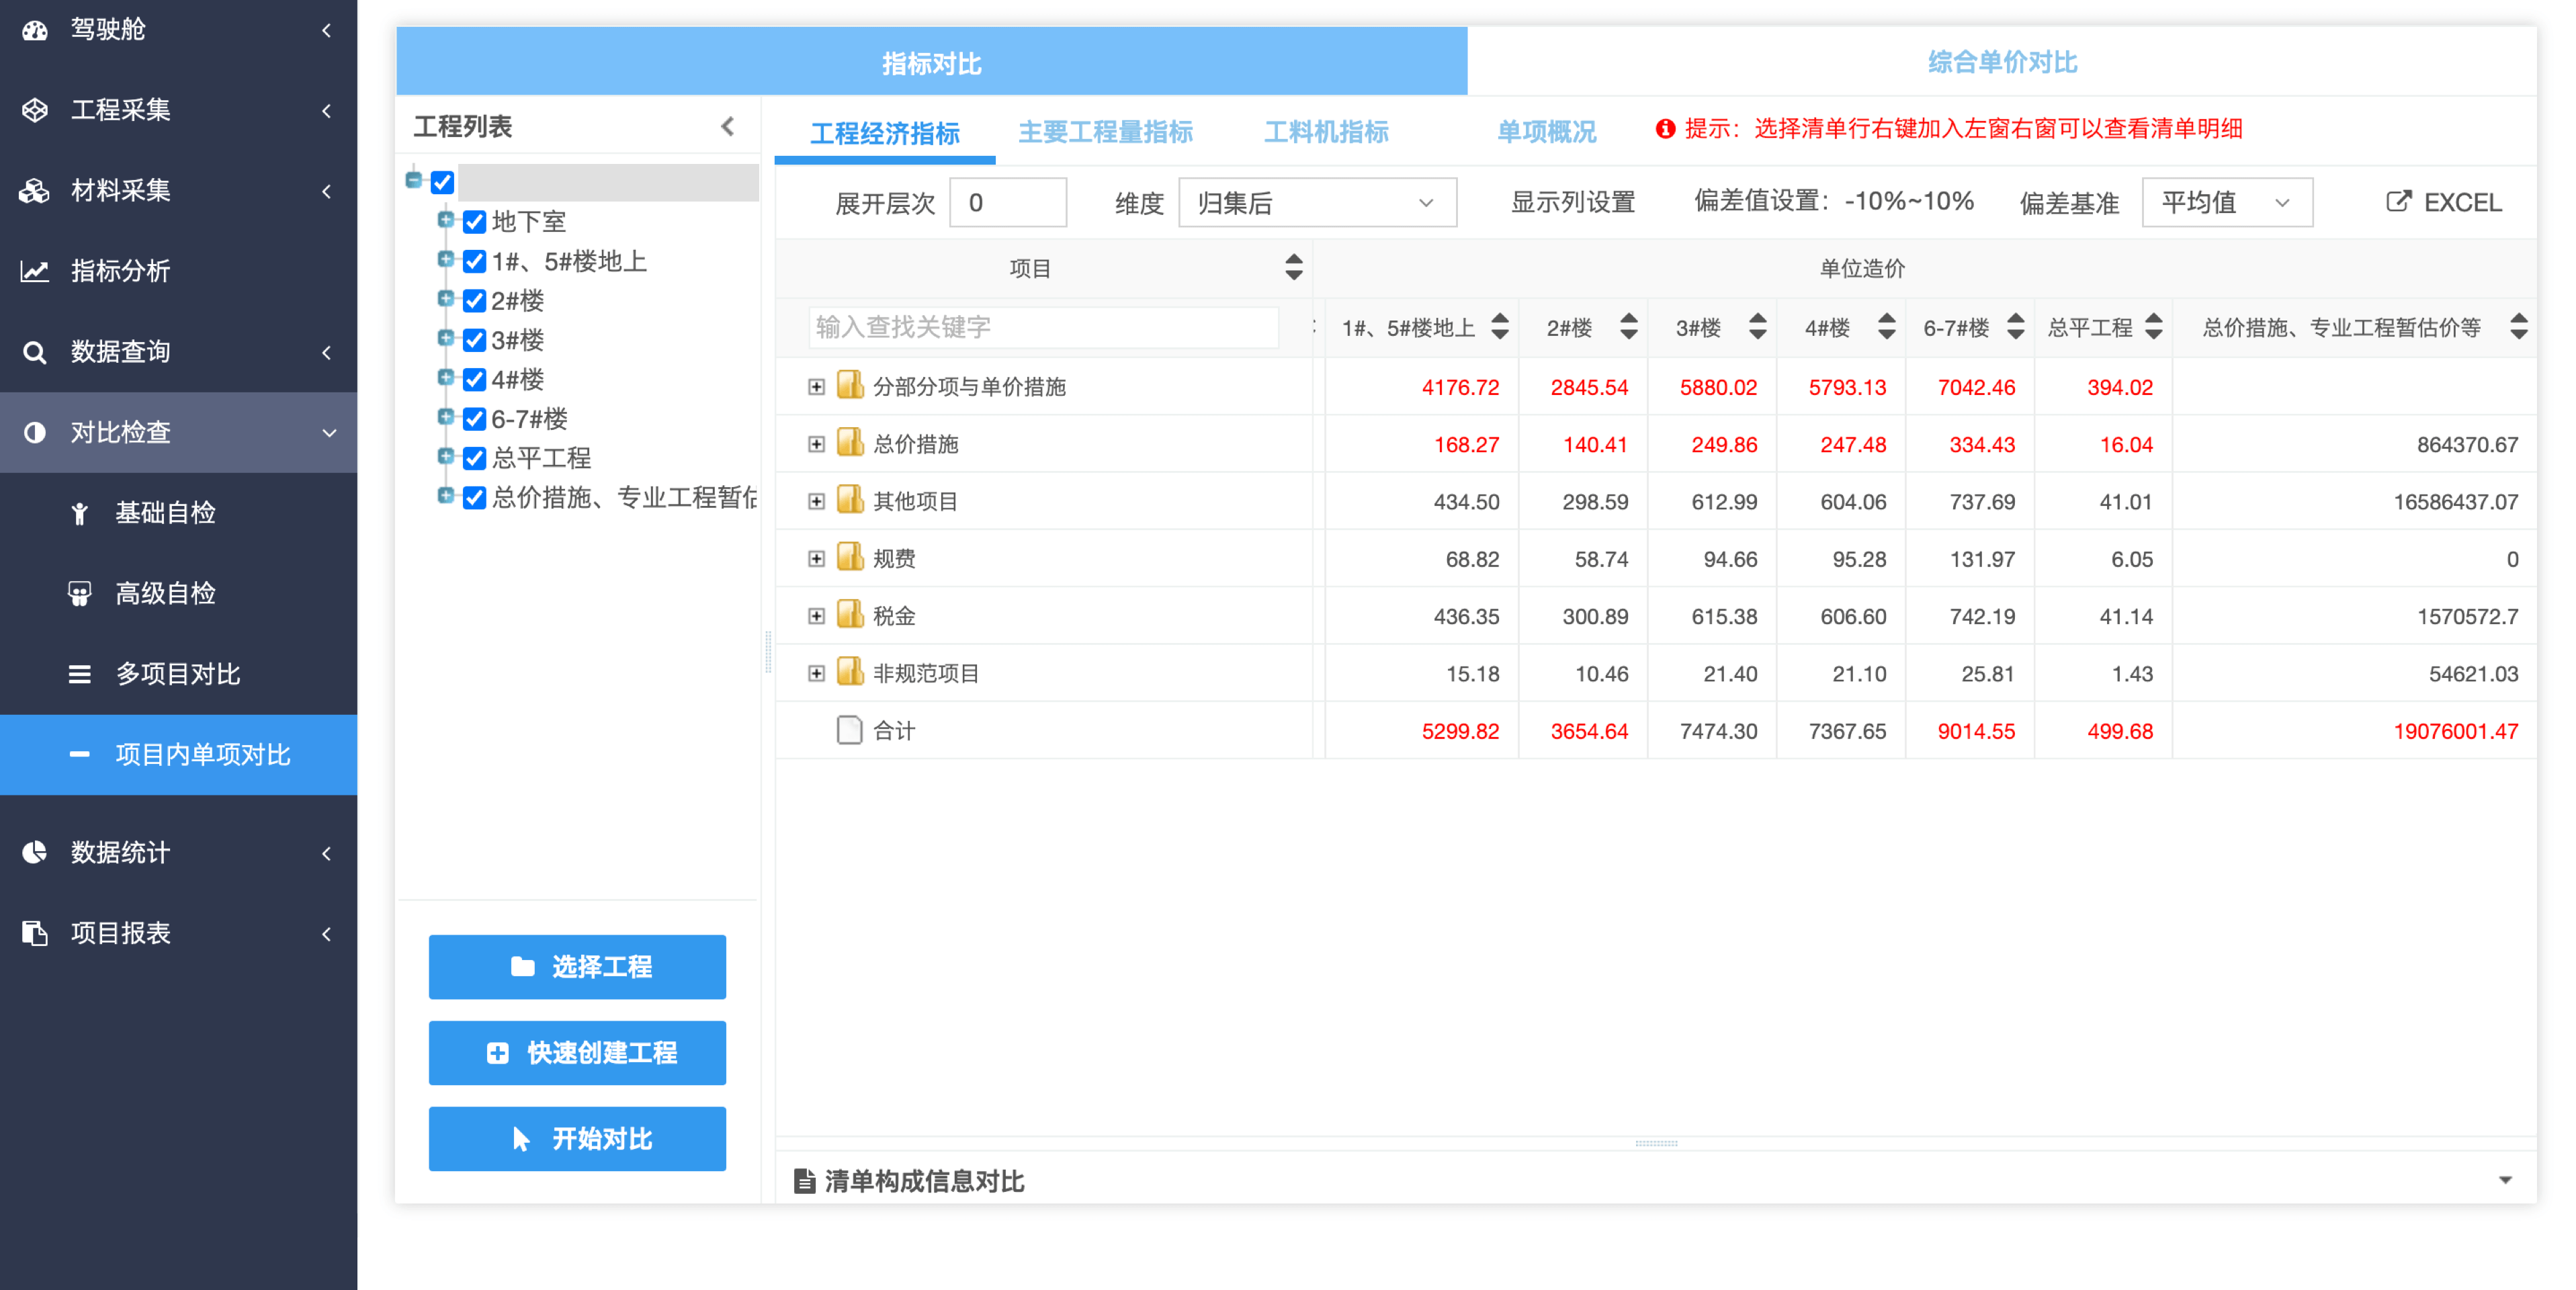This screenshot has height=1290, width=2576.
Task: Collapse the 工程列表 panel arrow
Action: click(728, 126)
